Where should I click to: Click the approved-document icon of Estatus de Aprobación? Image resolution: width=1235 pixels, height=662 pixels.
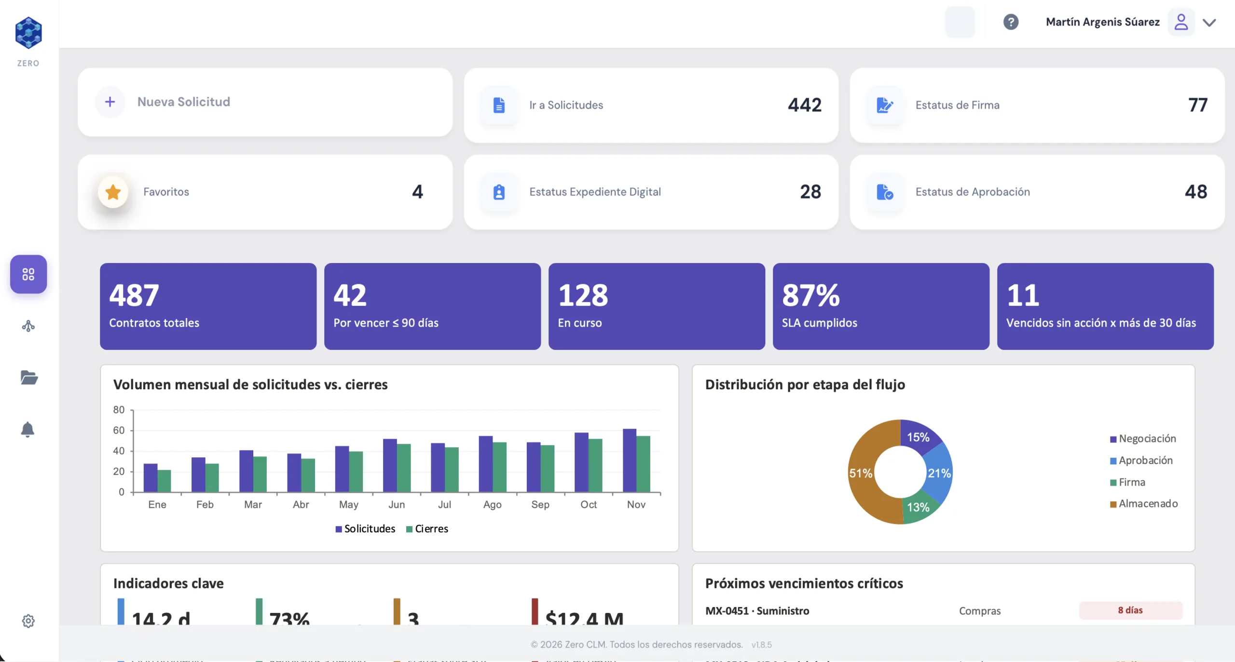(x=885, y=192)
